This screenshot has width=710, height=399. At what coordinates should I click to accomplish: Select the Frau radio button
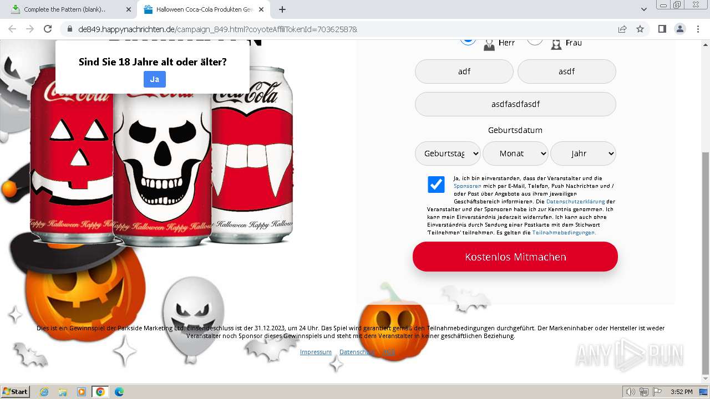coord(535,41)
